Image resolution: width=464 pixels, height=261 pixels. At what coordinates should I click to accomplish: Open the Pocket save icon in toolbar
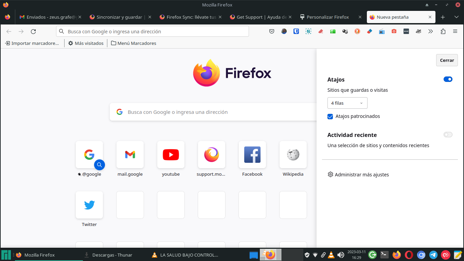[272, 31]
